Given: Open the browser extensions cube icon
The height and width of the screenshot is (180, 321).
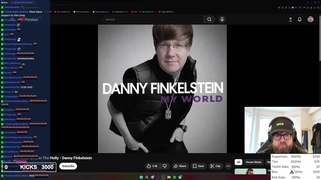Looking at the screenshot, I should 308,7.
